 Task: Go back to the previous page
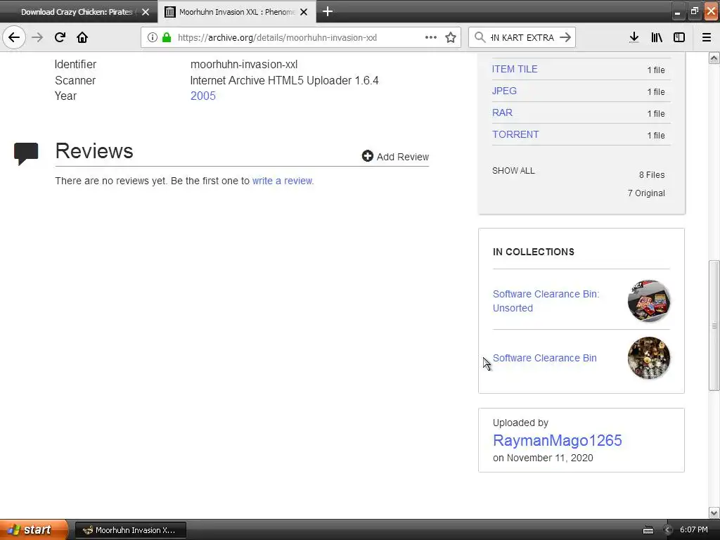click(x=14, y=37)
